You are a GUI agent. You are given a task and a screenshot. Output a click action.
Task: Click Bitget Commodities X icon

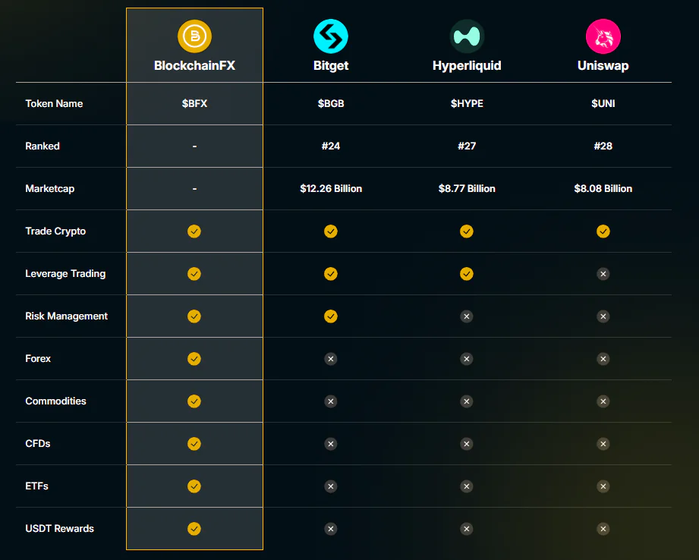coord(331,401)
